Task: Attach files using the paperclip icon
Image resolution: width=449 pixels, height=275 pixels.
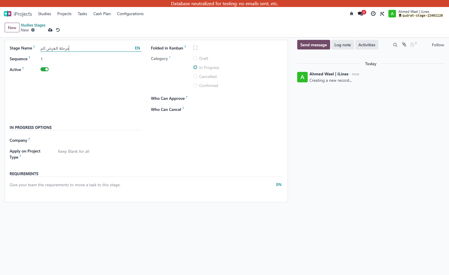Action: click(404, 45)
